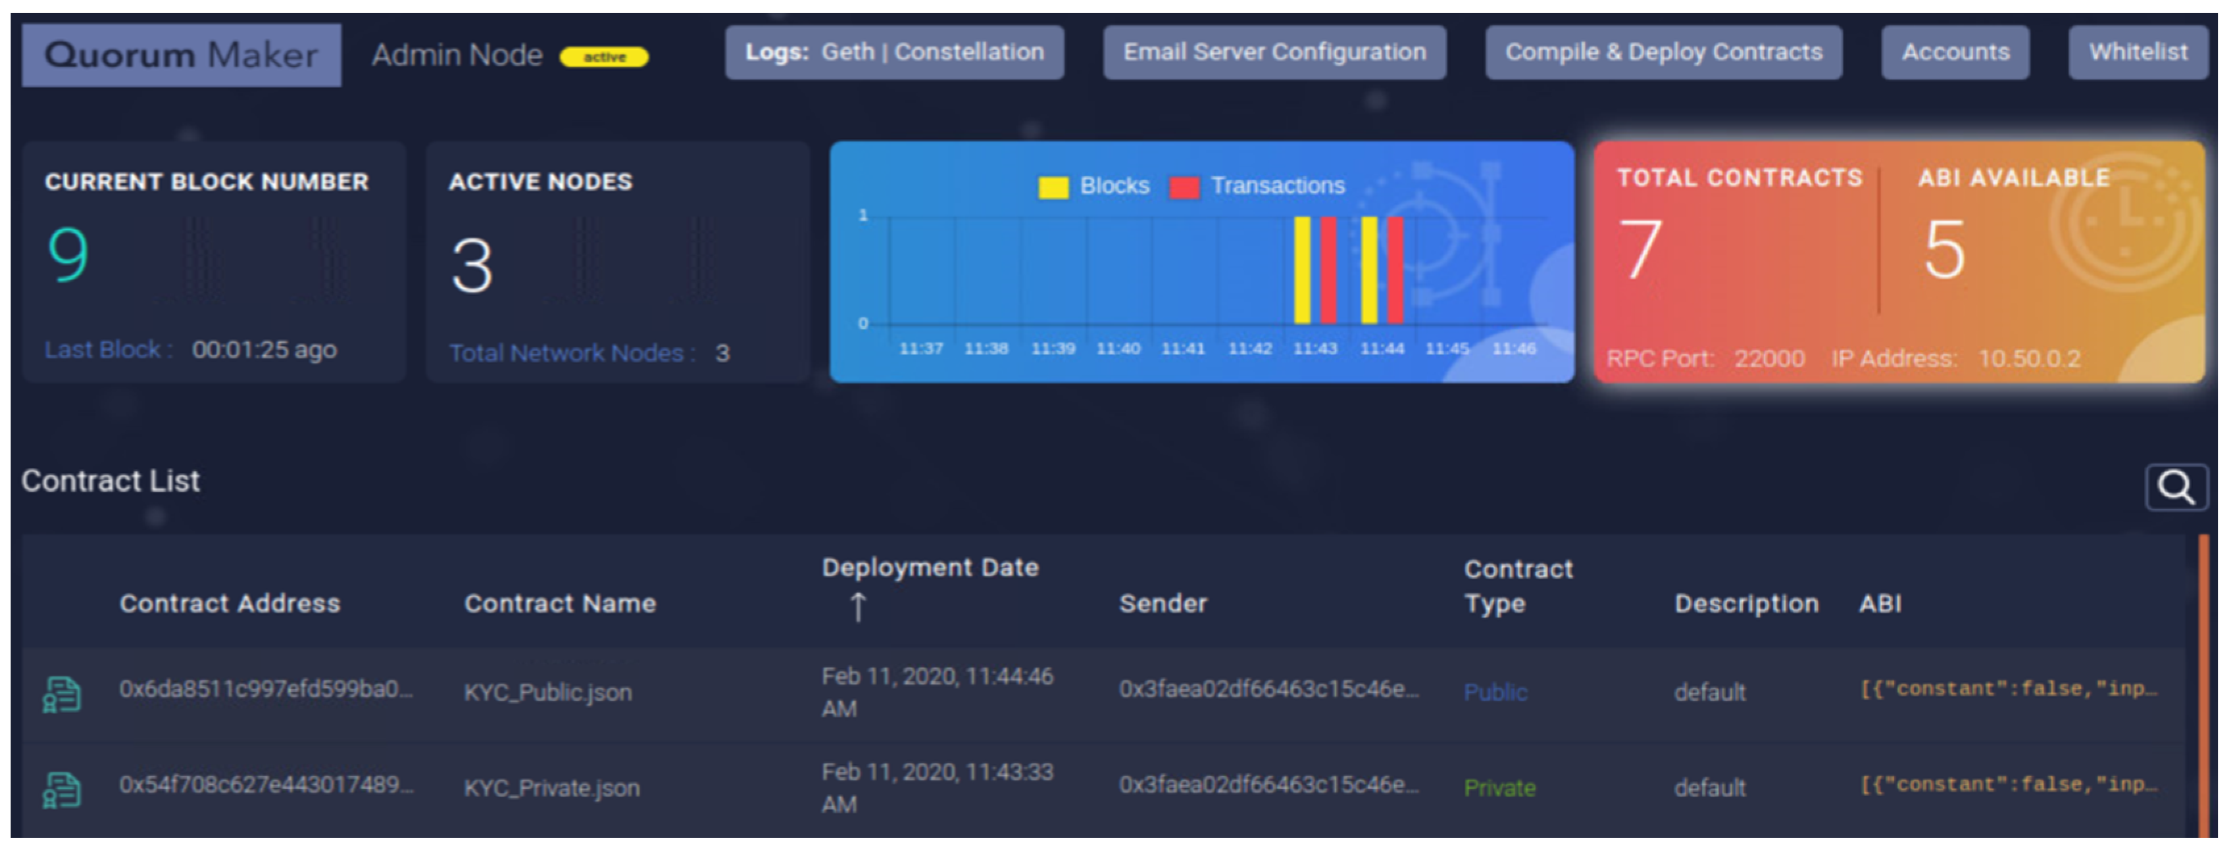Viewport: 2231px width, 847px height.
Task: Toggle the red Transactions legend item
Action: [x=1184, y=187]
